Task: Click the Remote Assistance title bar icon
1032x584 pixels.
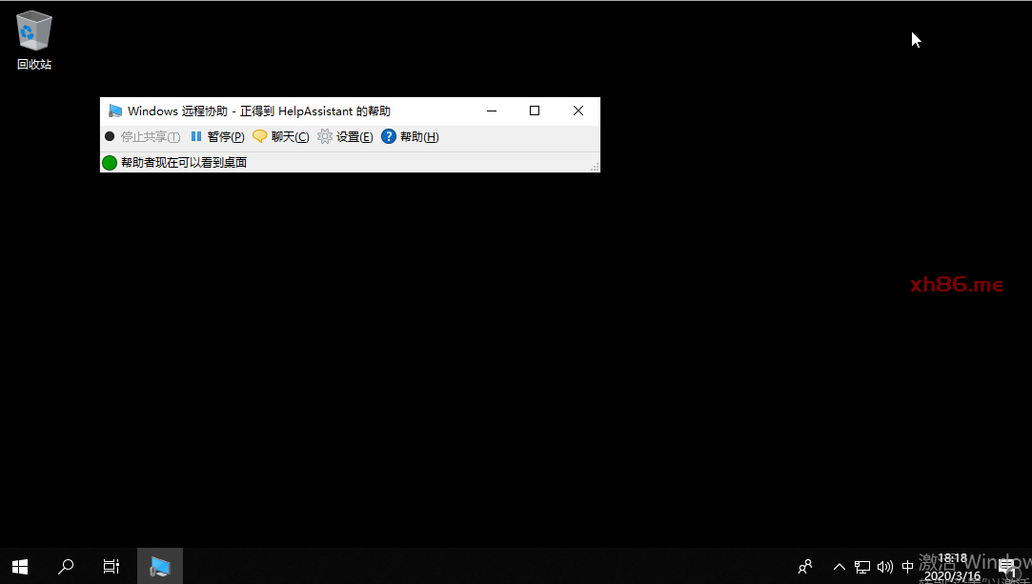Action: [115, 111]
